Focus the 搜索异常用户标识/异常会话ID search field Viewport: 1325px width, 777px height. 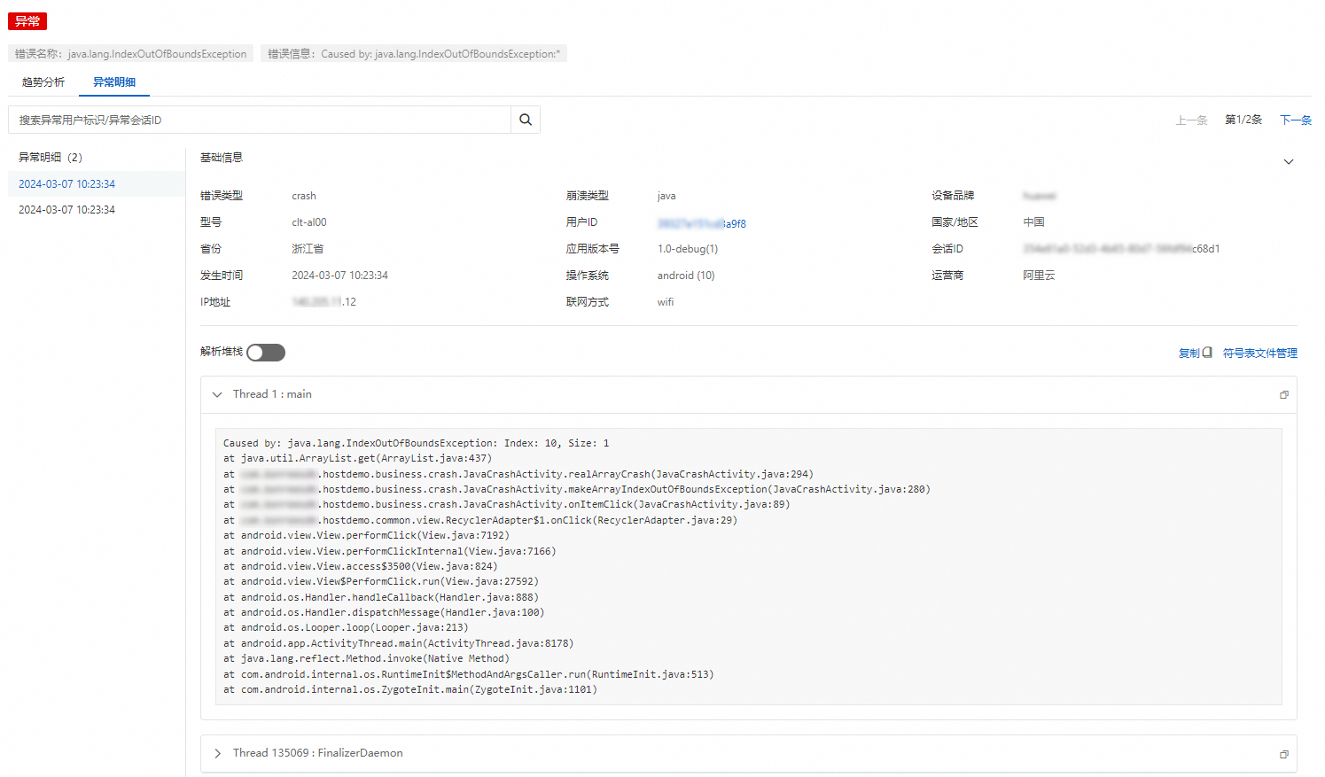(x=260, y=120)
